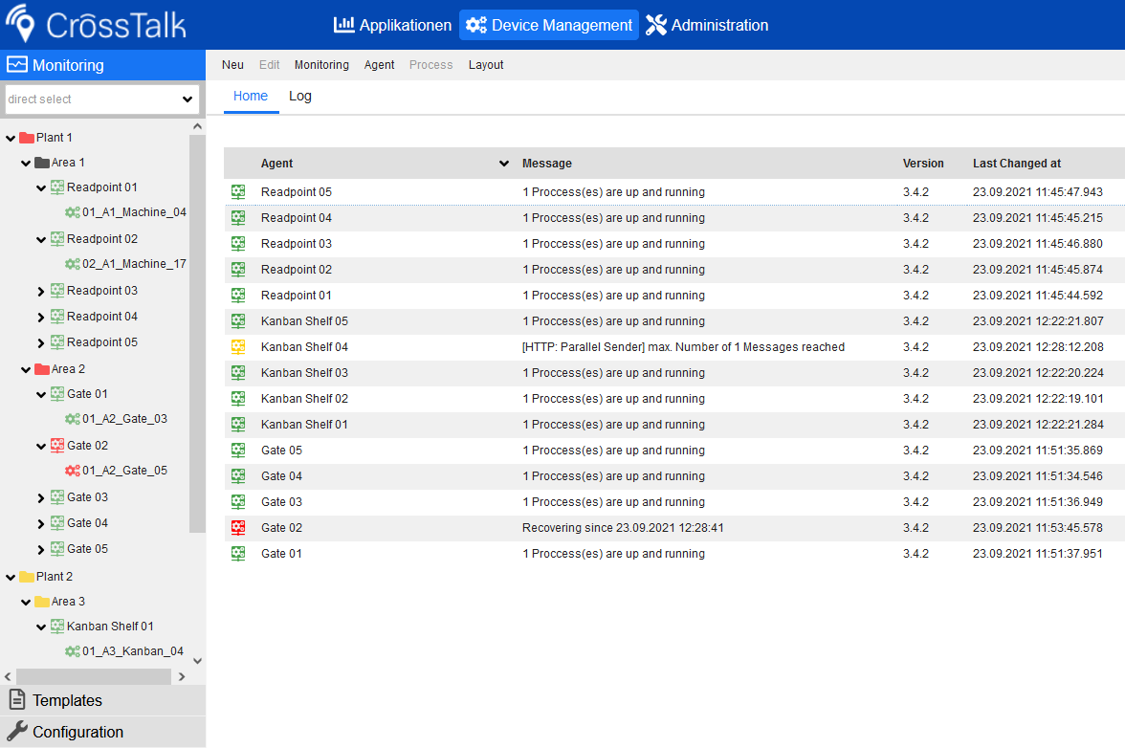
Task: Collapse the Gate 02 tree node
Action: coord(41,446)
